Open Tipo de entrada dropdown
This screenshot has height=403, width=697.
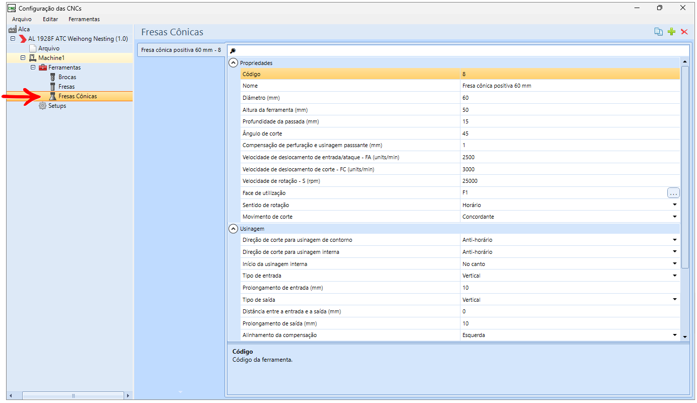[x=675, y=276]
